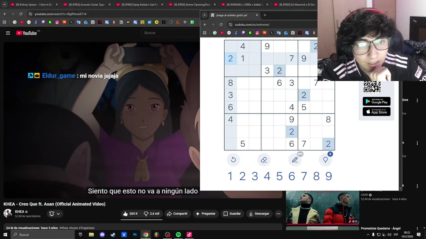
Task: Open X bookmark in YouTube window bar
Action: click(x=71, y=22)
